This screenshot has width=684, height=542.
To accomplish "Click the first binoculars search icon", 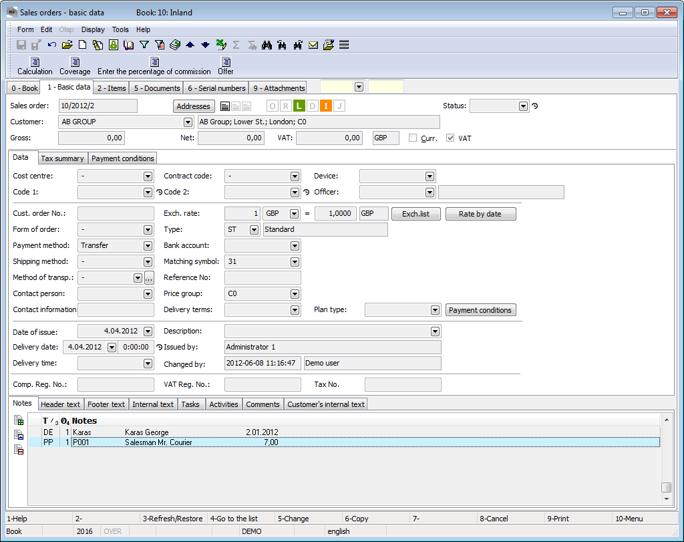I will pos(267,45).
